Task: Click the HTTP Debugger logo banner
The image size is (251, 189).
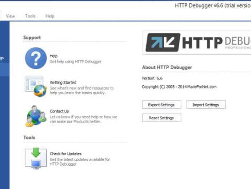Action: click(197, 43)
